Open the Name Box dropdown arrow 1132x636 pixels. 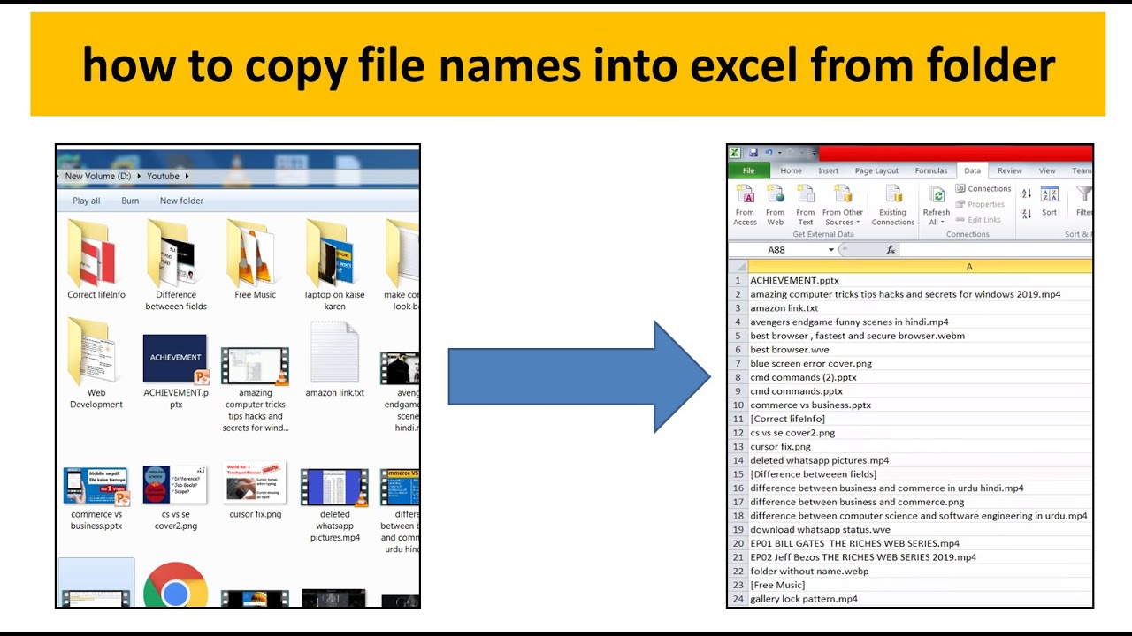(x=830, y=250)
